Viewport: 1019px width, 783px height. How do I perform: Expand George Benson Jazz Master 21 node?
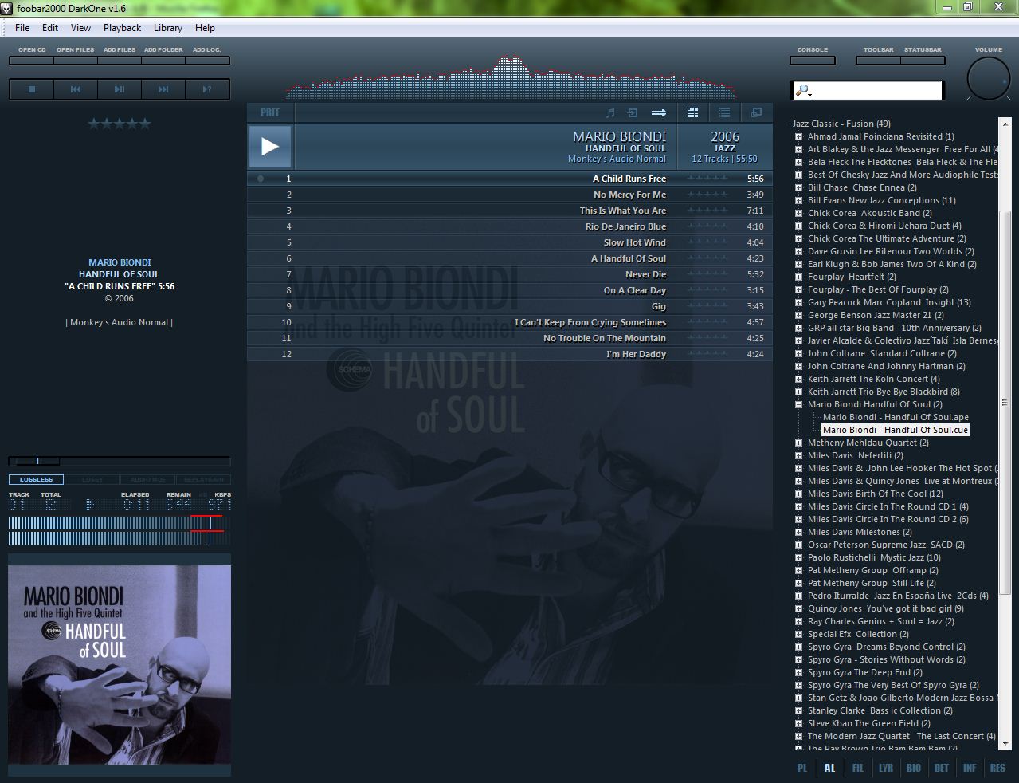[798, 315]
